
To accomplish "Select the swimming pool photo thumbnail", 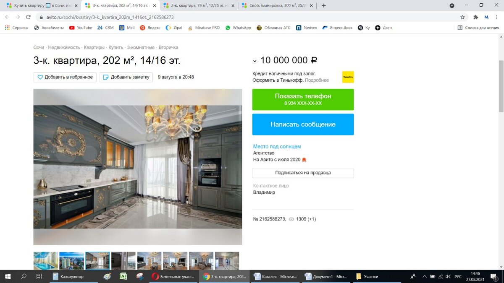I will [x=46, y=260].
